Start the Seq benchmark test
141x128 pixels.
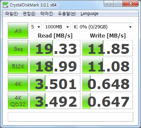pos(18,48)
